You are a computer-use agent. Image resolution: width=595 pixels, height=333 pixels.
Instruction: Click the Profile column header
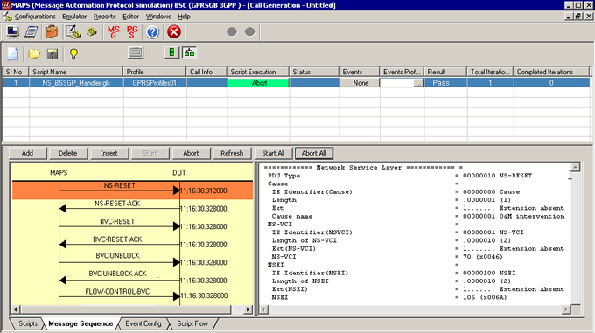(x=155, y=72)
